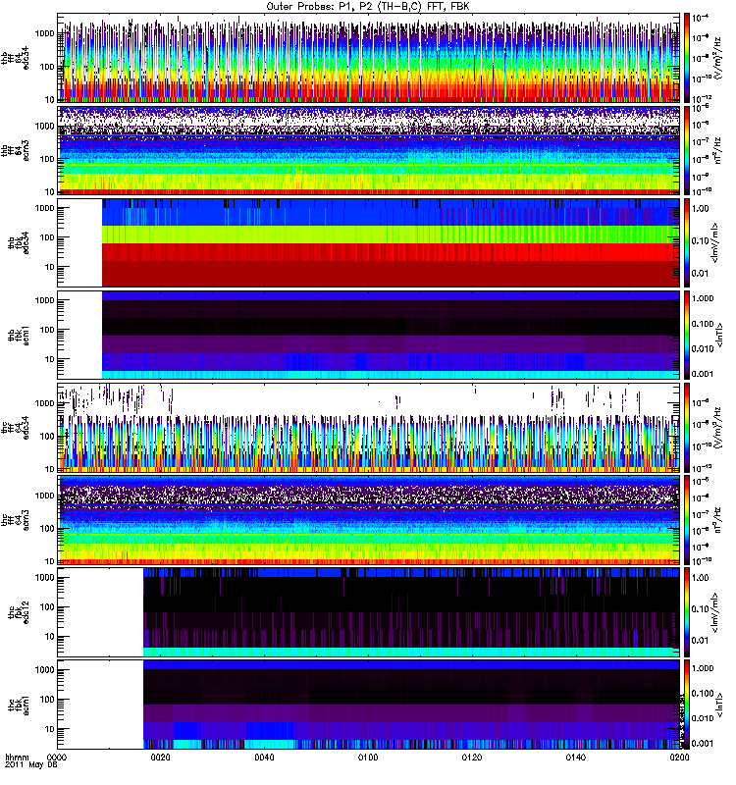Screen dimensions: 736x785
Task: Click the 0140 time tick label
Action: point(575,758)
